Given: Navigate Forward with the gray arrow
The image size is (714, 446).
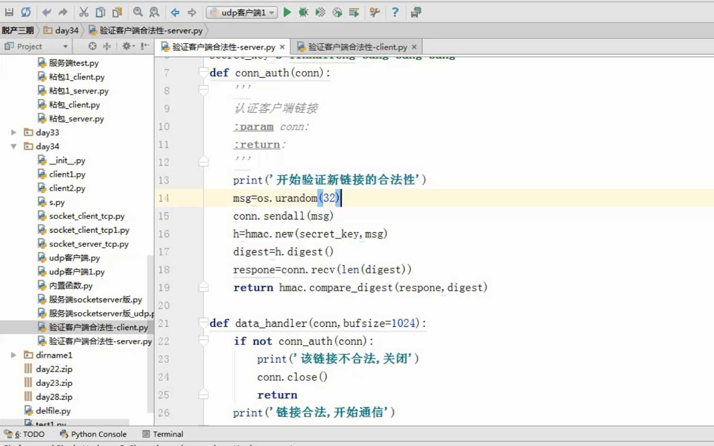Looking at the screenshot, I should coord(192,12).
